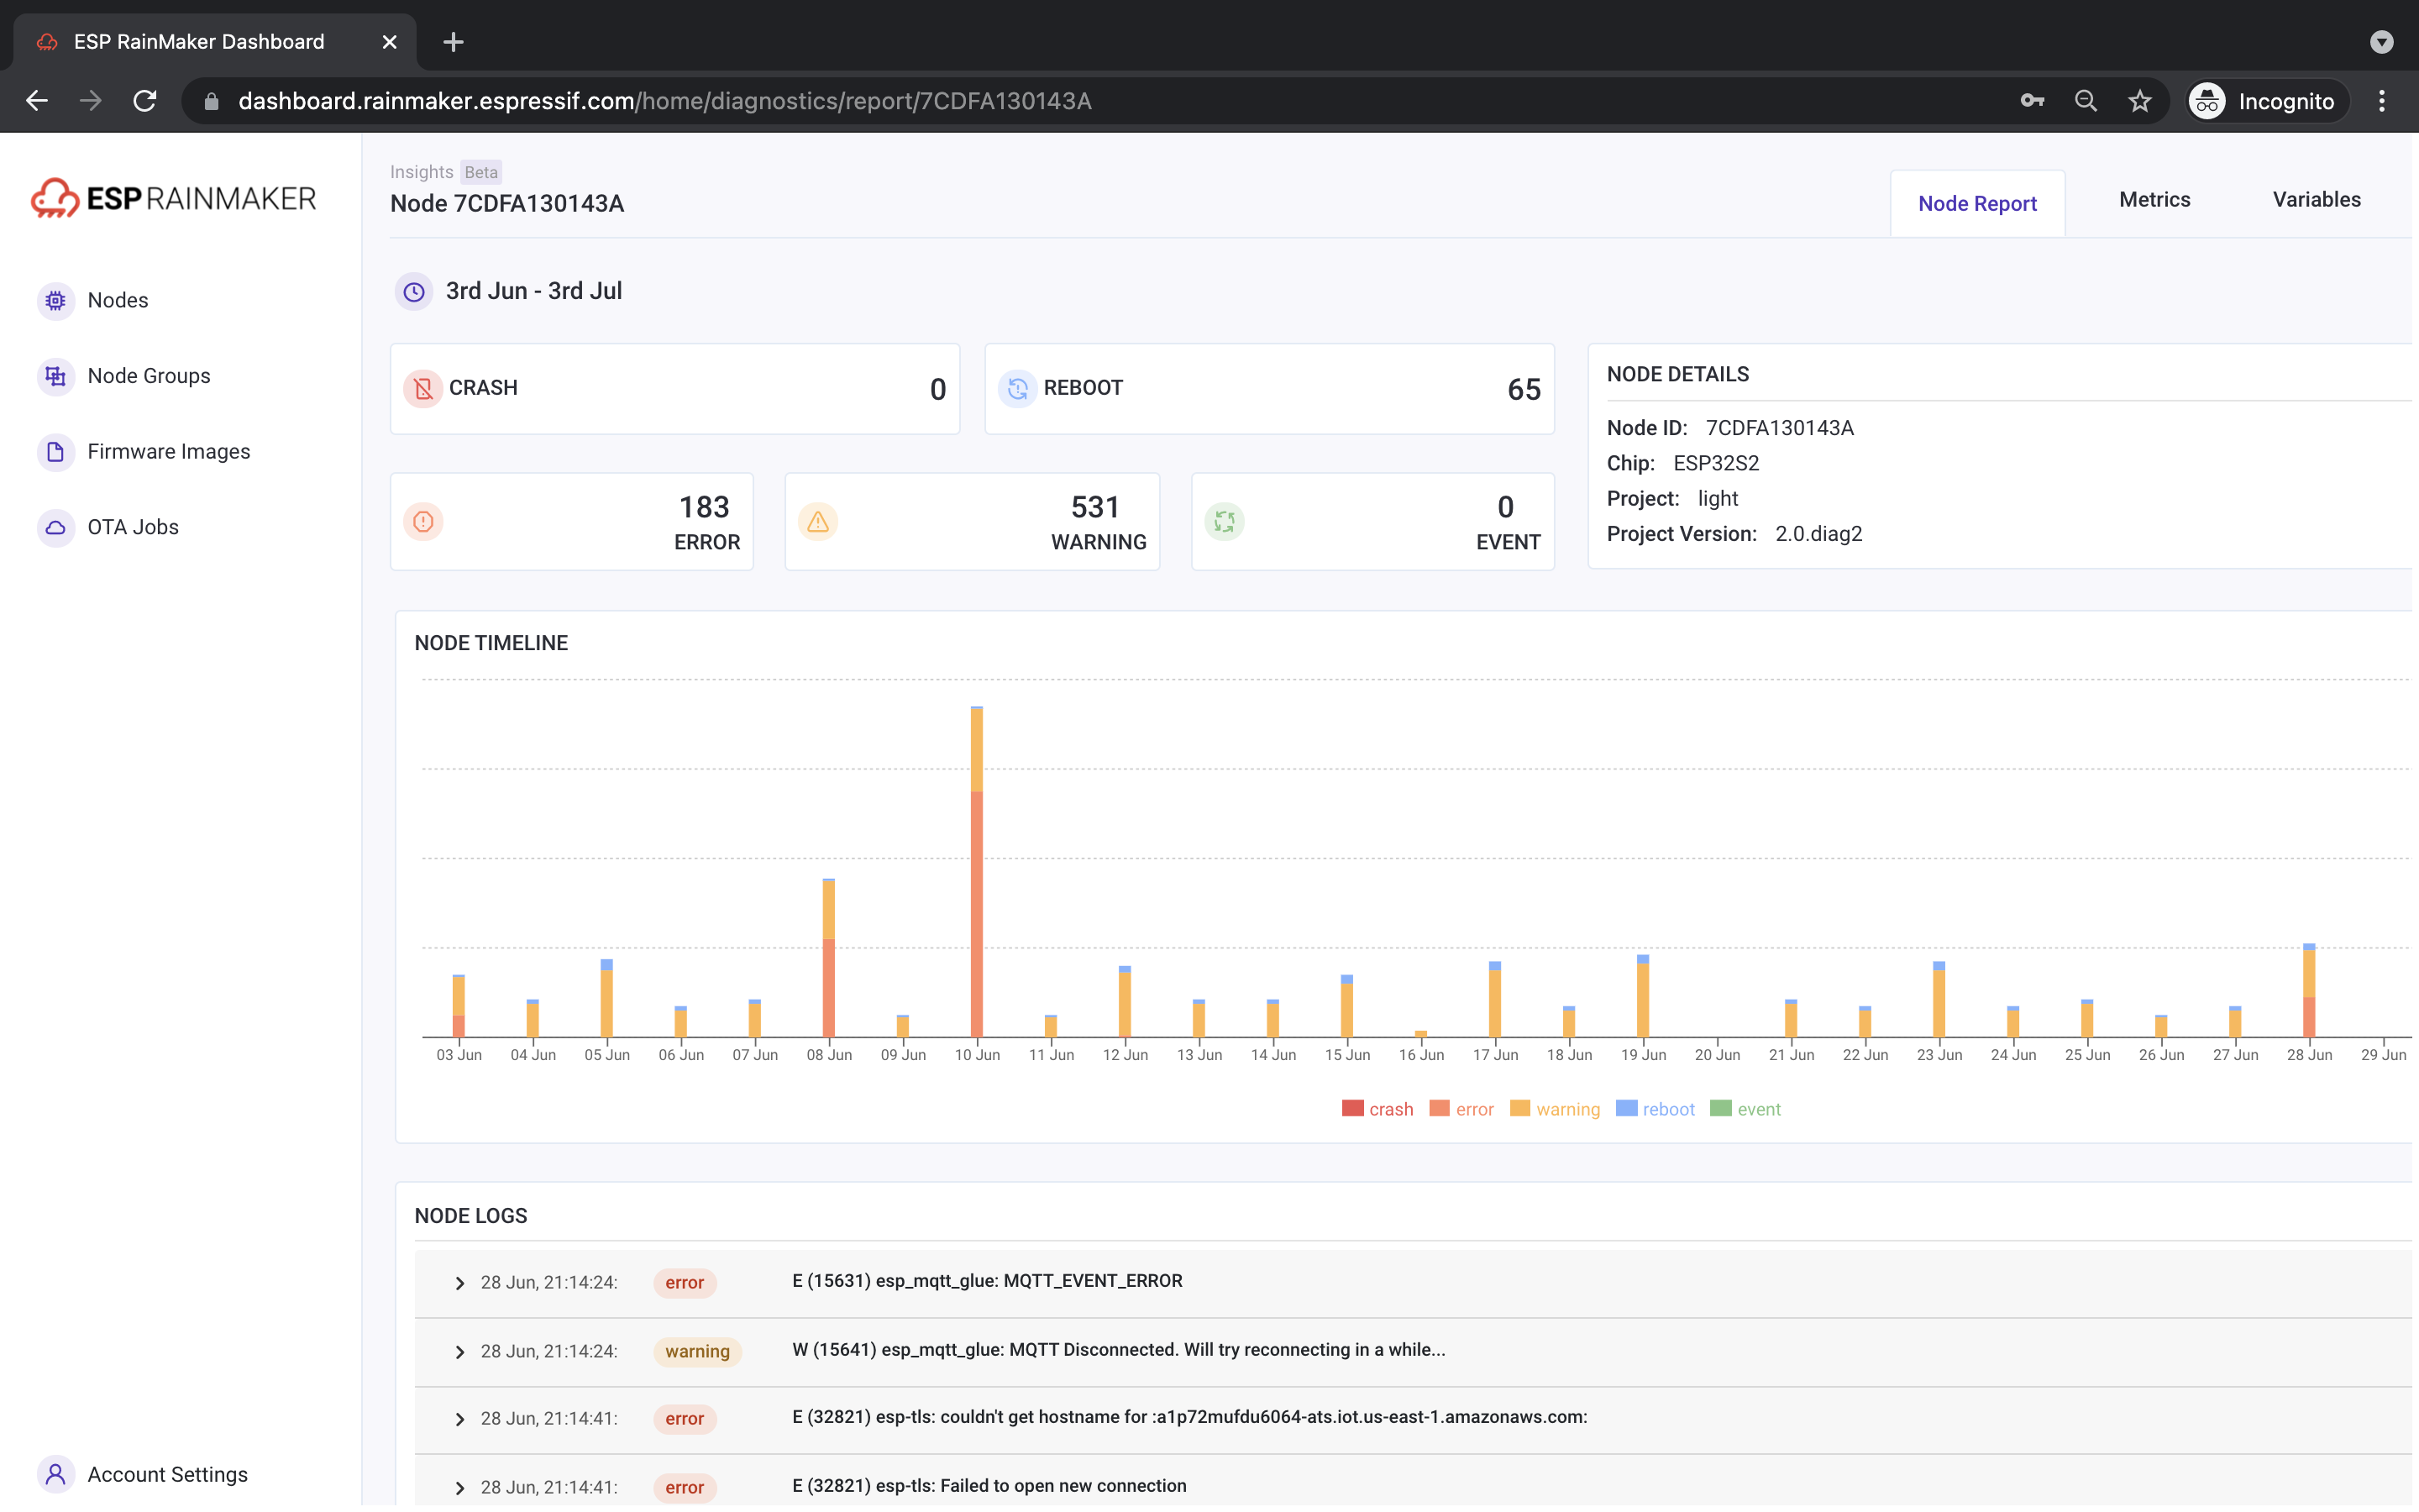Reload the page with the refresh icon
The width and height of the screenshot is (2419, 1512).
click(x=145, y=101)
